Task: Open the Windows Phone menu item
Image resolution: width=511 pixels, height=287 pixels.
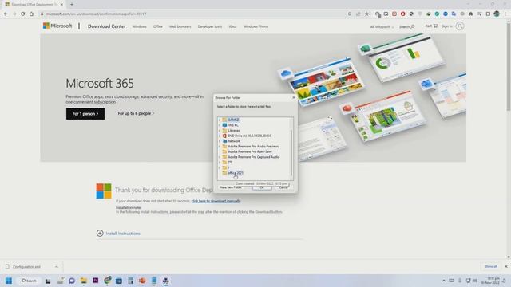Action: (x=255, y=26)
